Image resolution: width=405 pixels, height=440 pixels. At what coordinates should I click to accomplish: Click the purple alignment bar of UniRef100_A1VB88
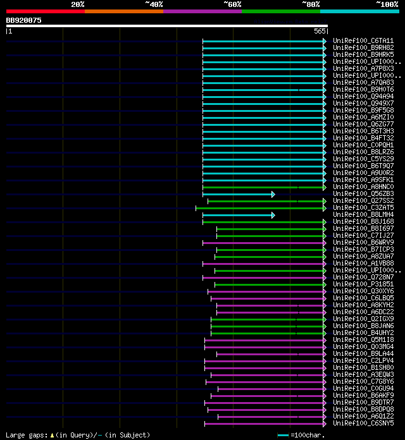[265, 264]
